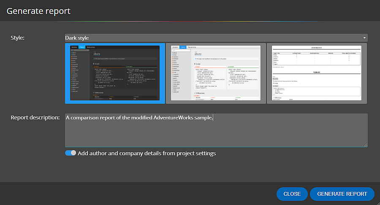Image resolution: width=380 pixels, height=205 pixels.
Task: Click the Style dropdown arrow
Action: pos(364,38)
